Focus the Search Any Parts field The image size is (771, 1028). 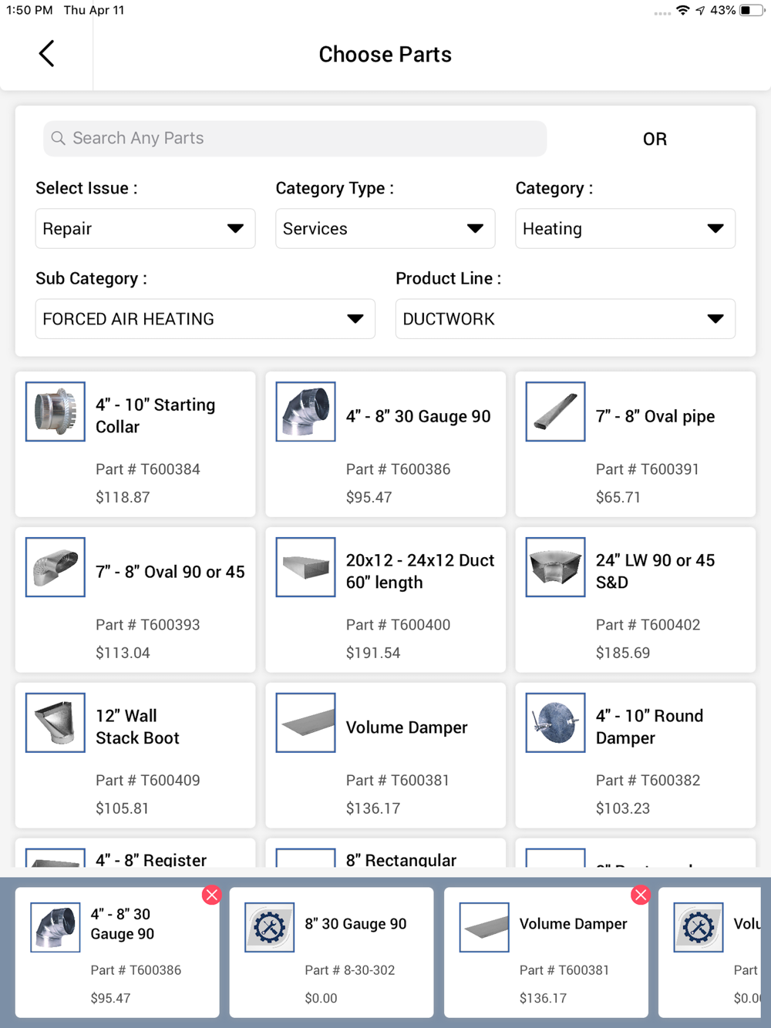pos(295,138)
